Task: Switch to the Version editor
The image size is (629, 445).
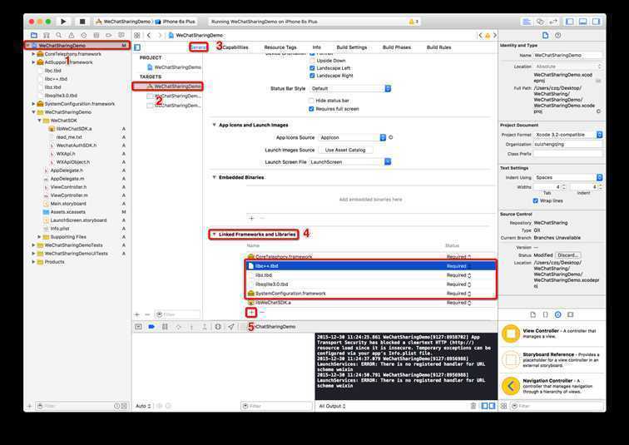Action: 553,22
